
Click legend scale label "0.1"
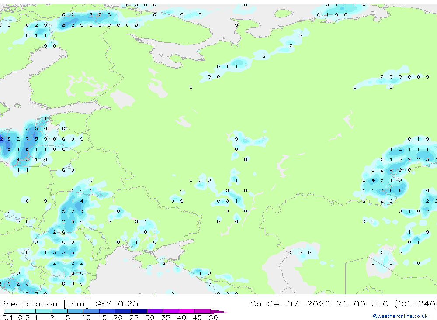7,317
